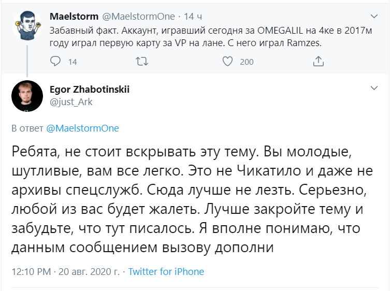391x291 pixels.
Task: Click the 14 replies count
Action: (73, 62)
